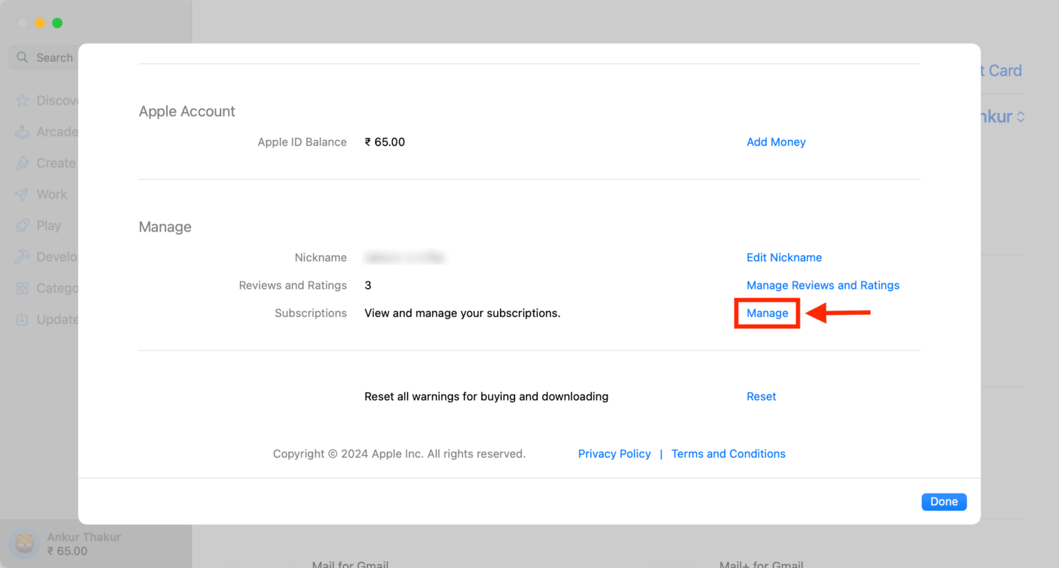
Task: Click the yellow minimize window button
Action: [x=40, y=23]
